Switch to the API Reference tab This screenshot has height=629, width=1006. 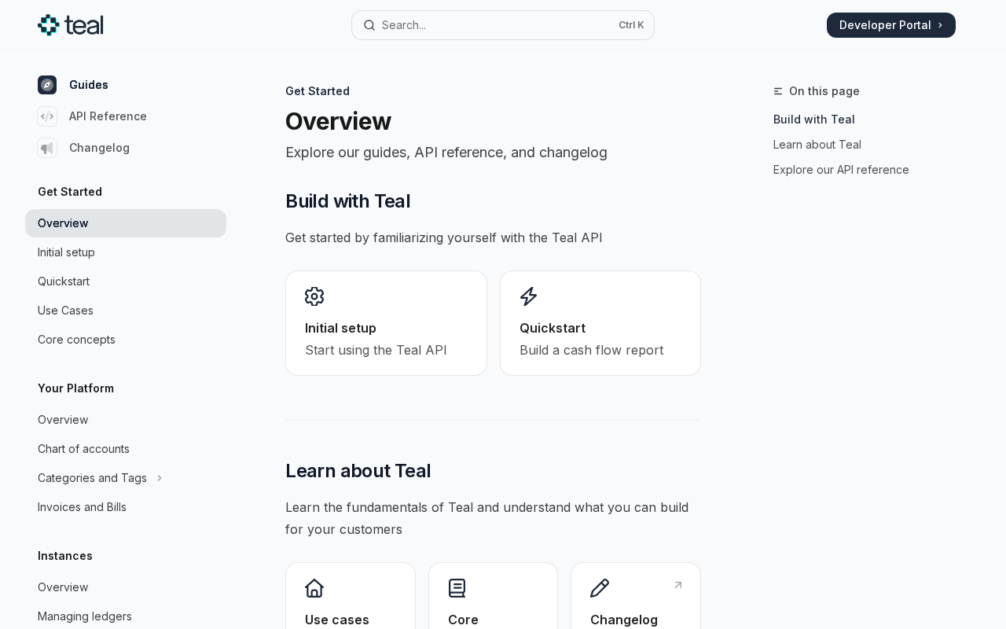tap(108, 116)
